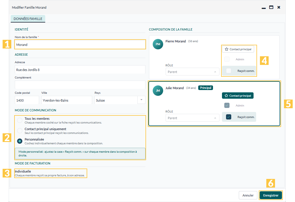
Task: Edit the Nom de la famille field
Action: pos(80,45)
